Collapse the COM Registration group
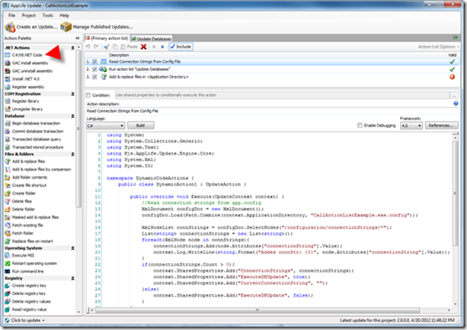This screenshot has width=467, height=330. (72, 94)
